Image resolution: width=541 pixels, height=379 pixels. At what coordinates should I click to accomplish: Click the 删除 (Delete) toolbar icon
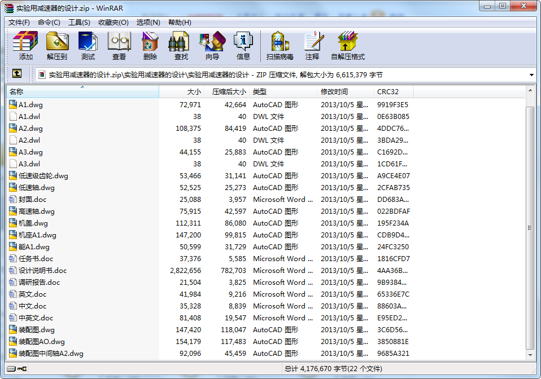150,45
